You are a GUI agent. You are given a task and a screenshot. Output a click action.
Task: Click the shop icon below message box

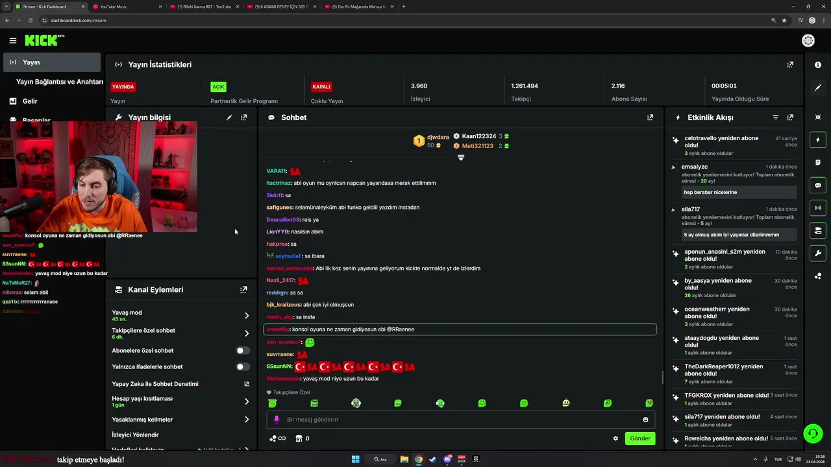click(299, 438)
